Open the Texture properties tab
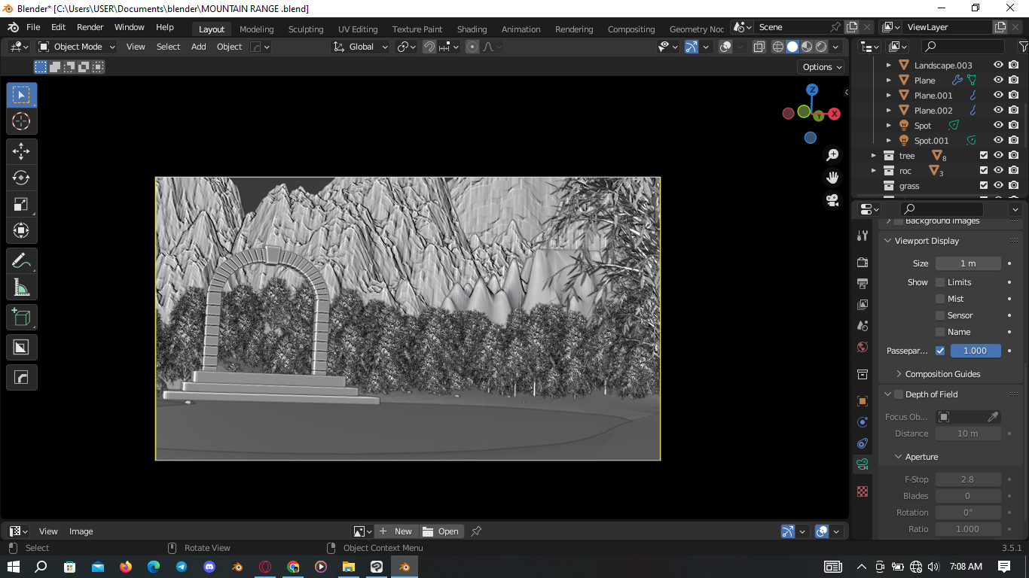Viewport: 1029px width, 578px height. pos(863,491)
